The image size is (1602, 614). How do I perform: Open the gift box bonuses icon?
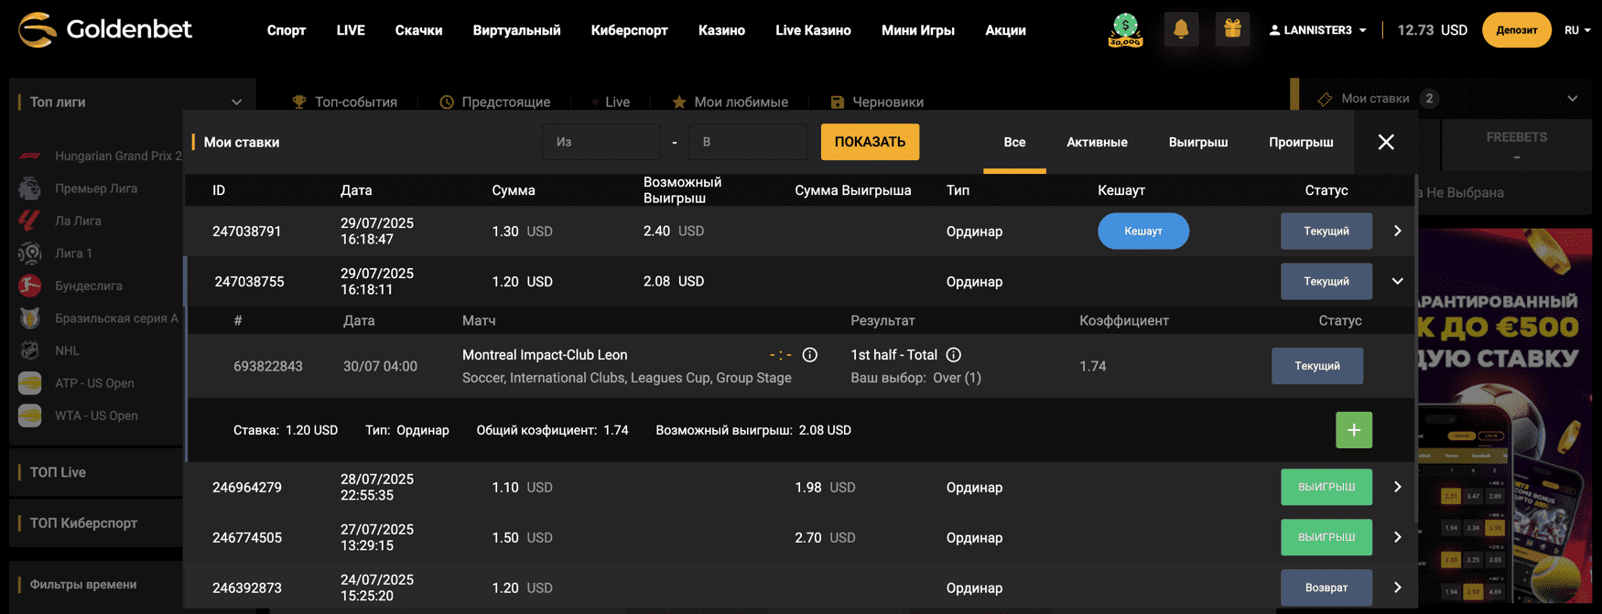pyautogui.click(x=1232, y=29)
